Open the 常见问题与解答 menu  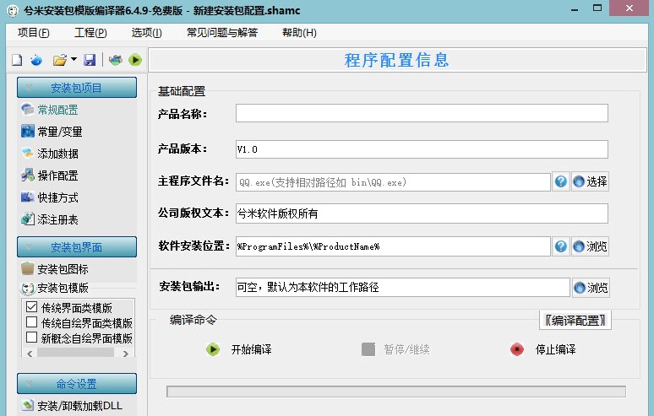point(222,32)
